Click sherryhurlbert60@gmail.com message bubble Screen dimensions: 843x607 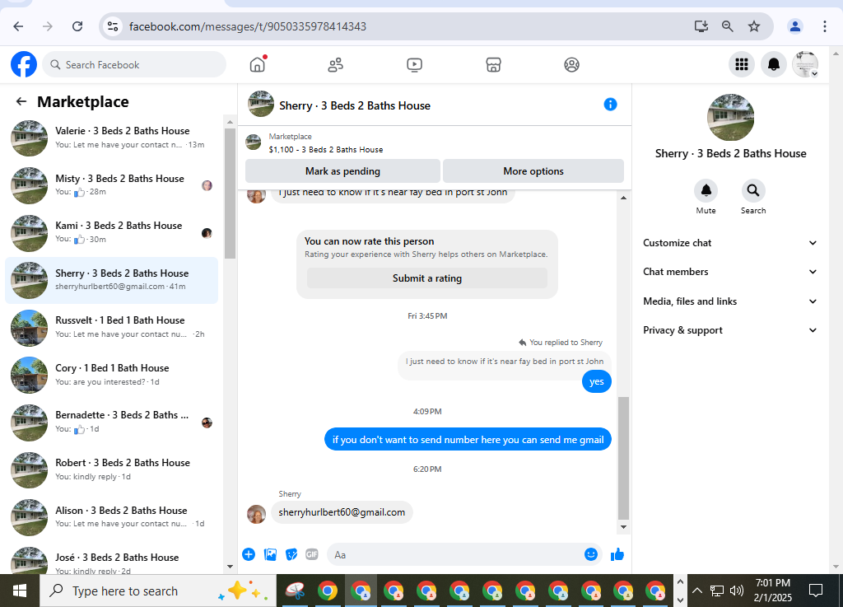(342, 511)
